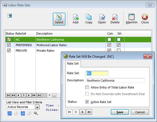Toggle Calc checkbox for the PREFERRED row
Viewport: 157px width, 122px height.
pyautogui.click(x=109, y=45)
